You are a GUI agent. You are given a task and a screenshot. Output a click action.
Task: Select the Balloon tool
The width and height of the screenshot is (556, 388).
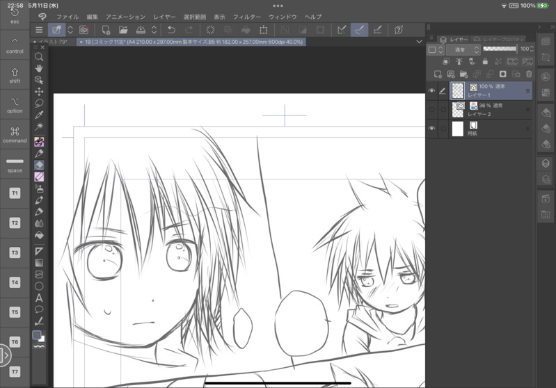(x=39, y=309)
